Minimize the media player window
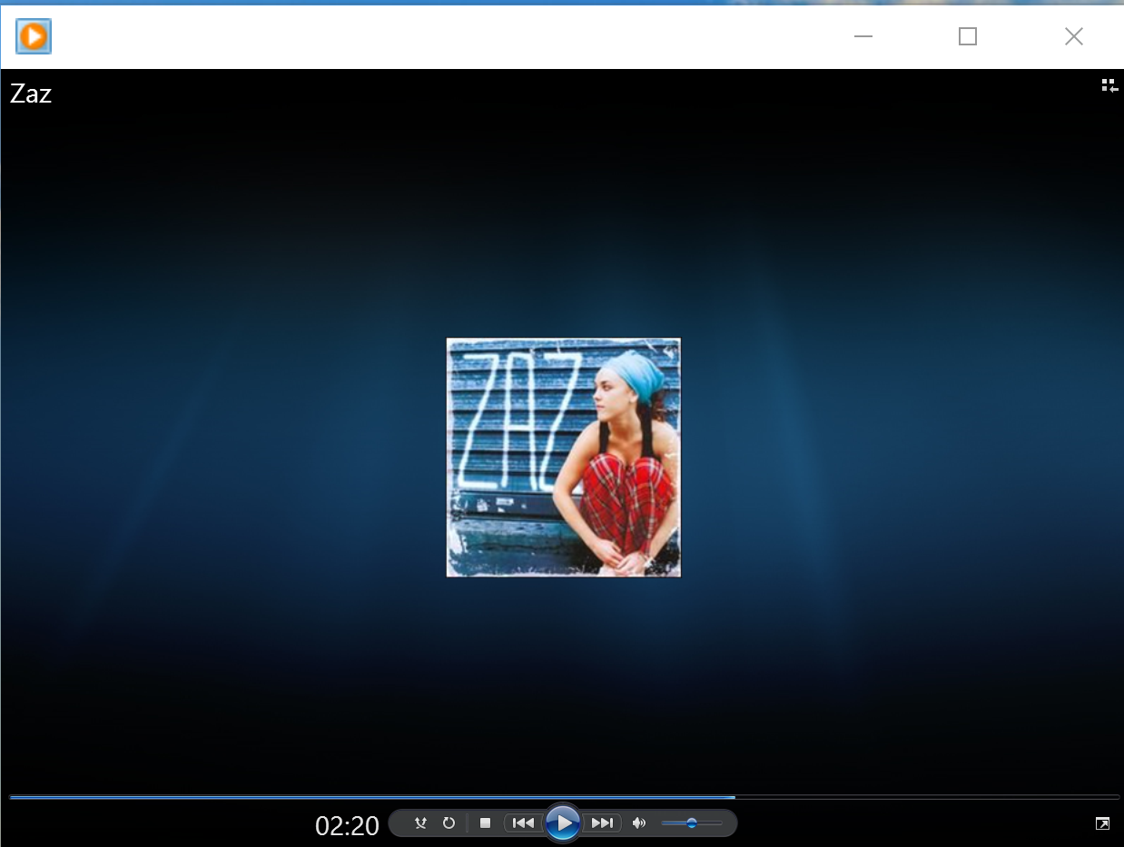This screenshot has width=1124, height=847. [863, 36]
